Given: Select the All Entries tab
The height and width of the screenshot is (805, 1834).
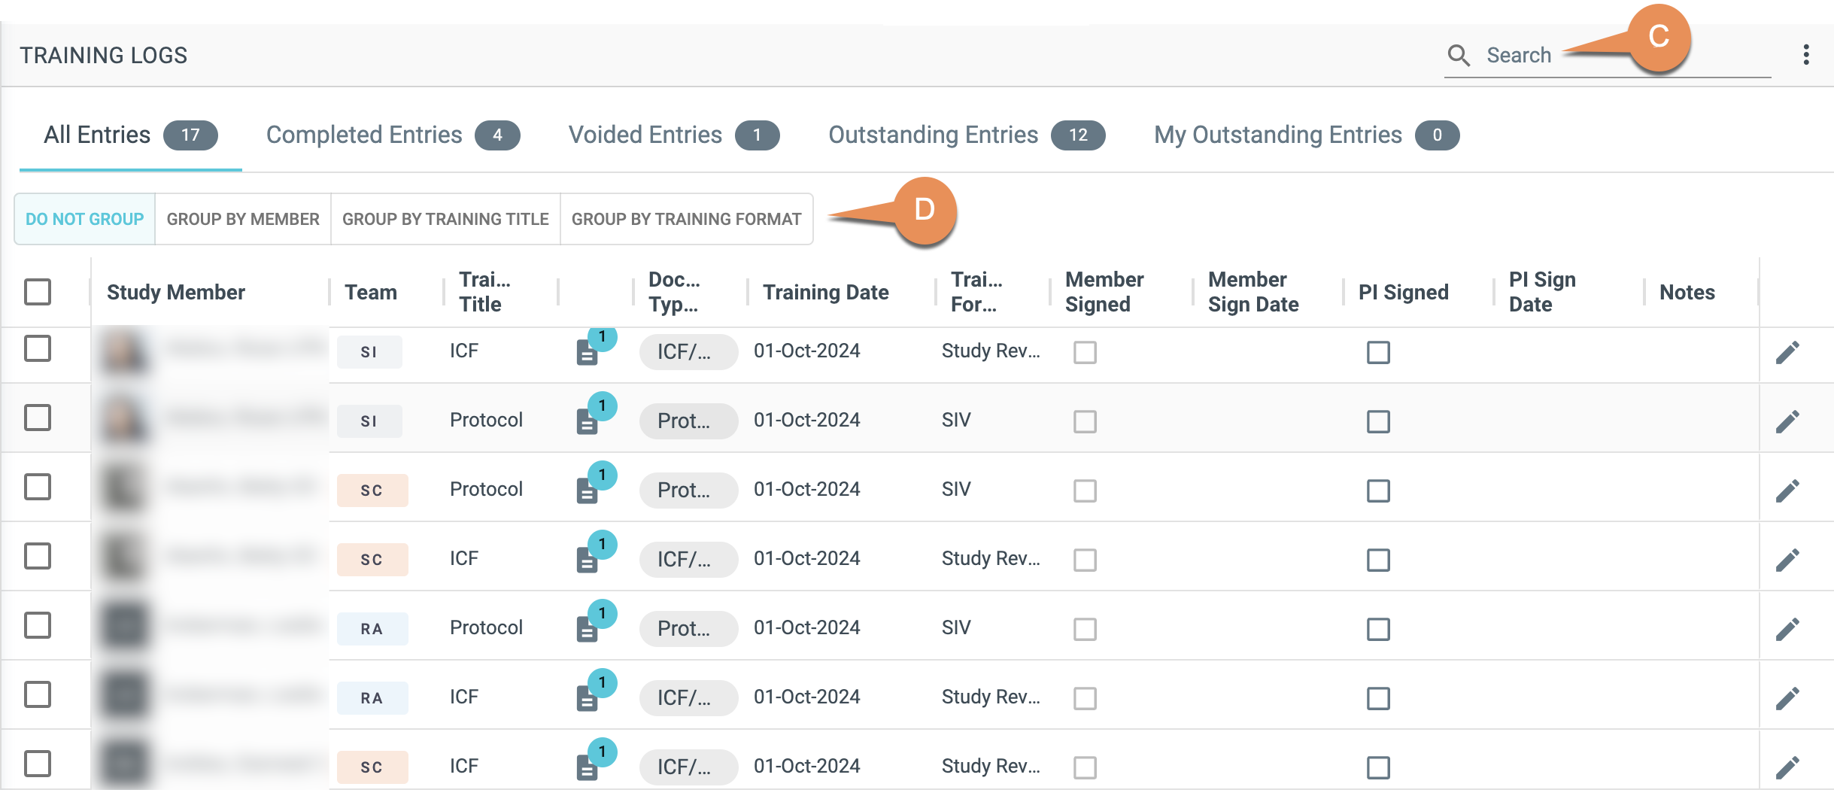Looking at the screenshot, I should (x=130, y=135).
